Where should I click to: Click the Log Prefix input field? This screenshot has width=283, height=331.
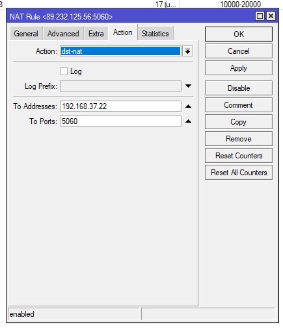[120, 86]
